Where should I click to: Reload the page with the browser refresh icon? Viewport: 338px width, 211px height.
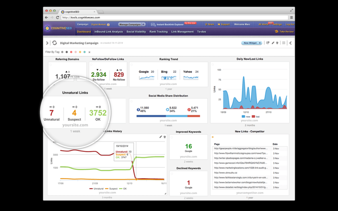click(57, 17)
